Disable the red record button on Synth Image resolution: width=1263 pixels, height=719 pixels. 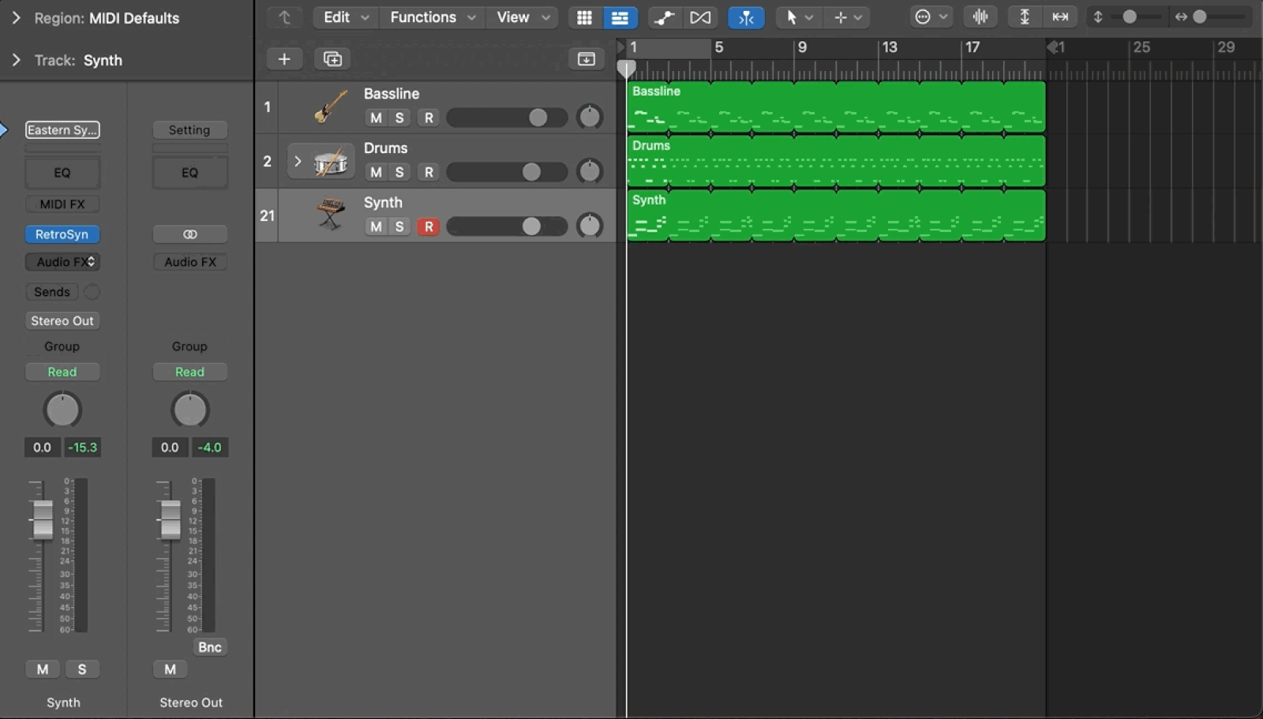point(429,227)
